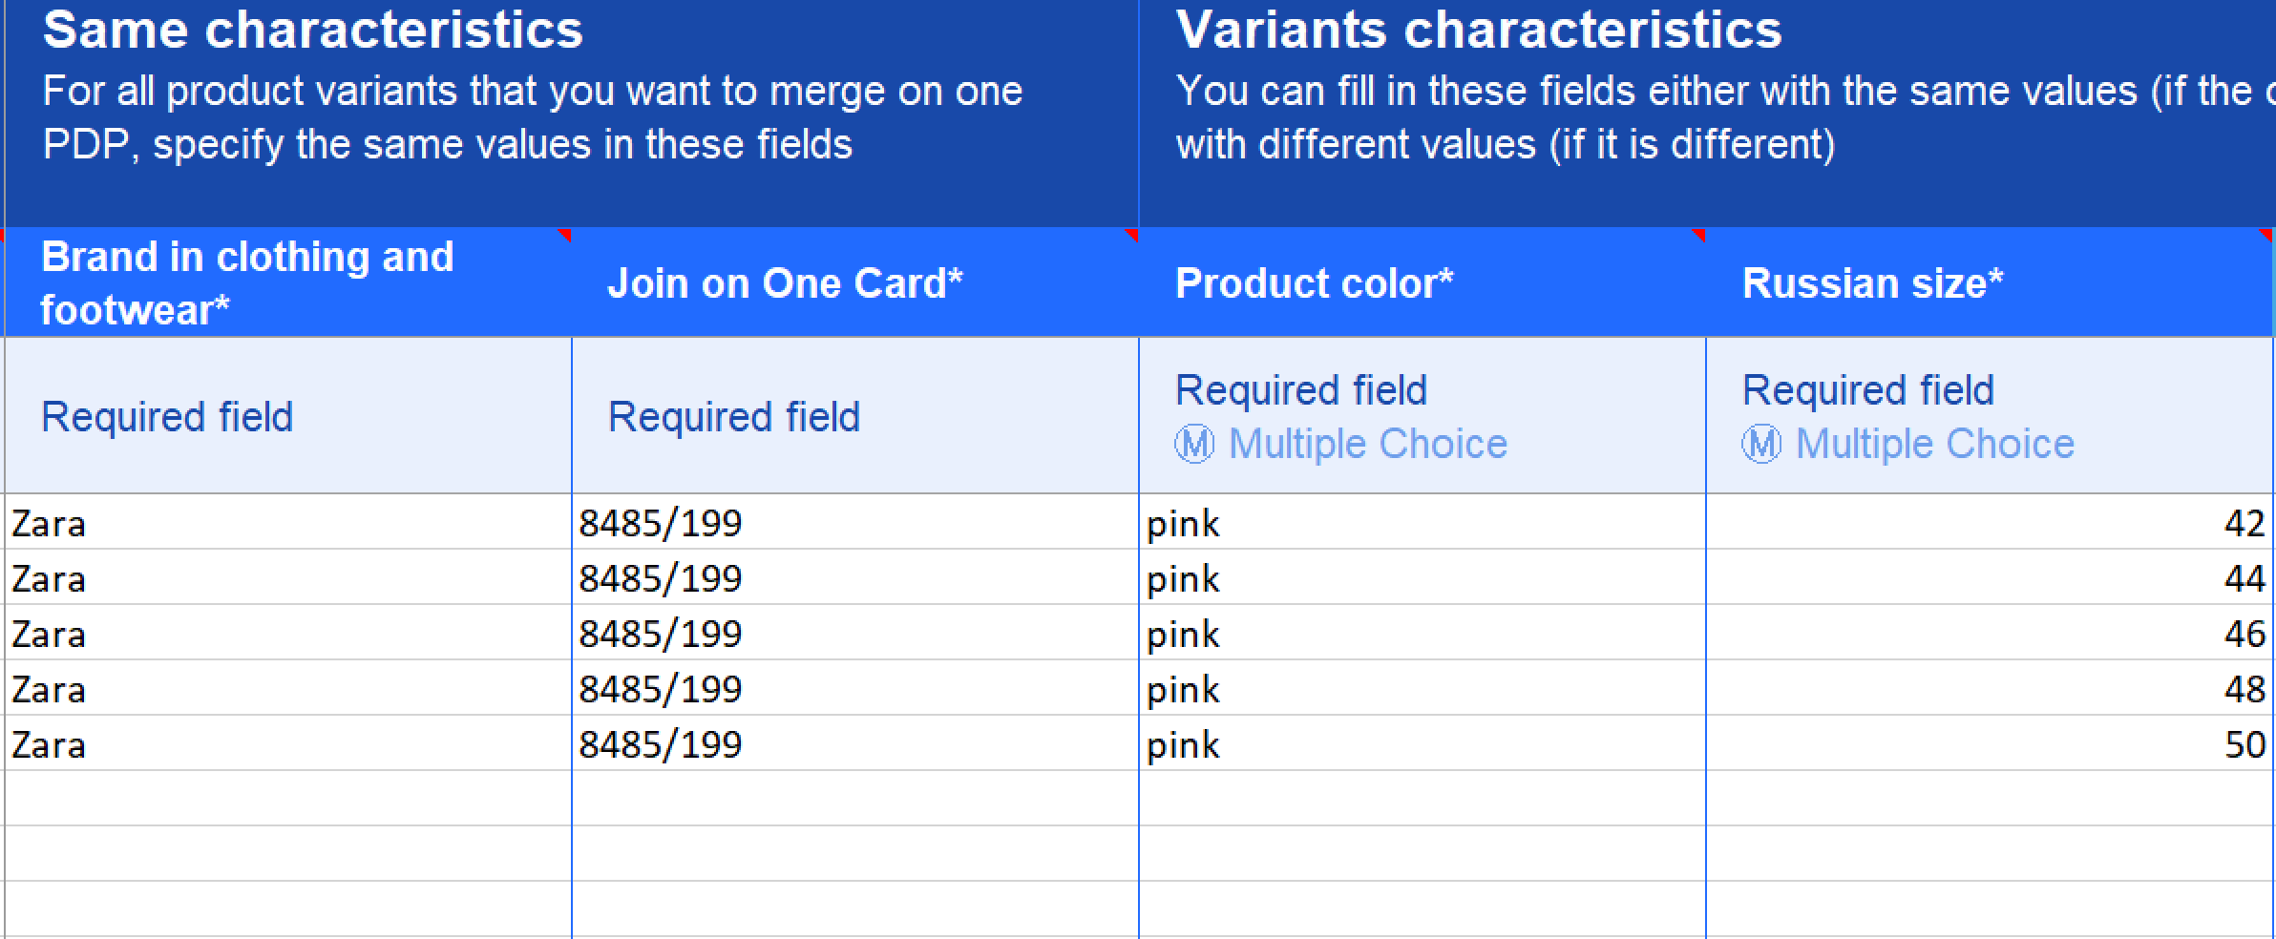Select the last pink Product color cell
This screenshot has height=939, width=2276.
[x=1422, y=743]
